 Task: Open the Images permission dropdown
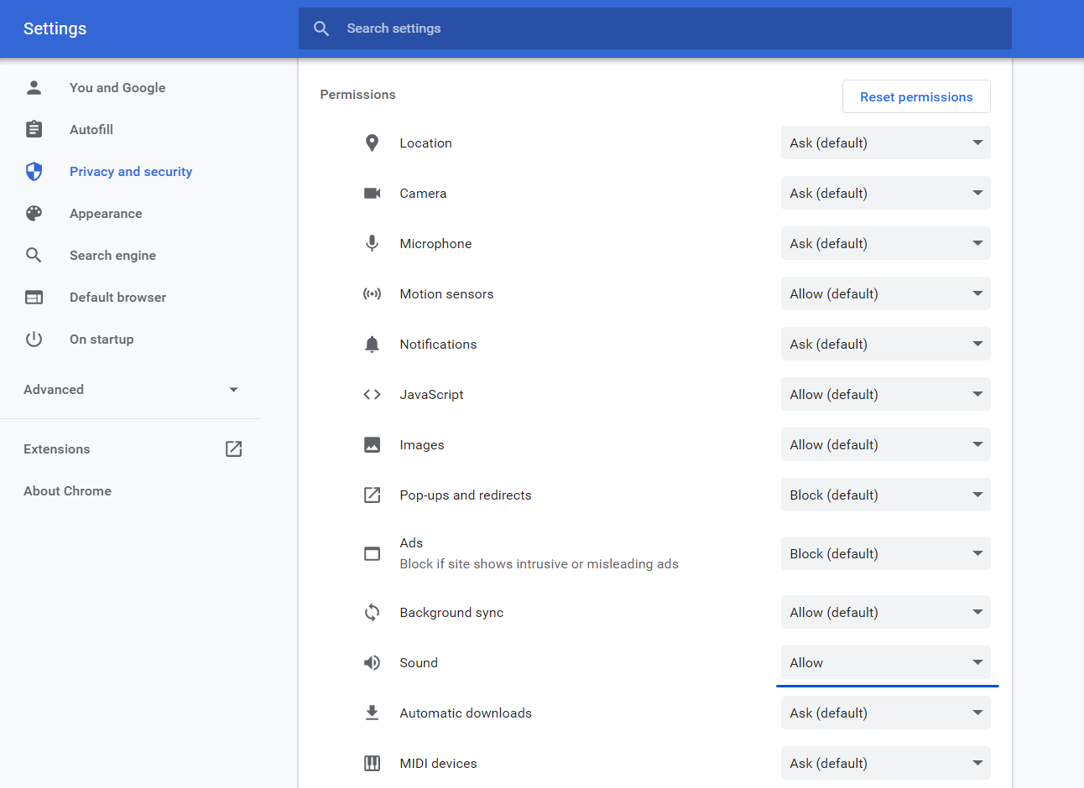coord(885,444)
